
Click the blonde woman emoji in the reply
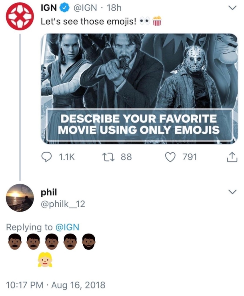[x=45, y=260]
